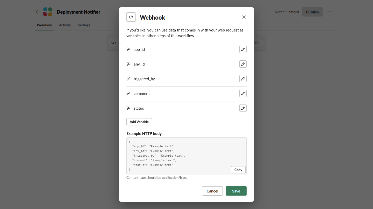
Task: Click the Never Published status text
Action: [x=287, y=12]
